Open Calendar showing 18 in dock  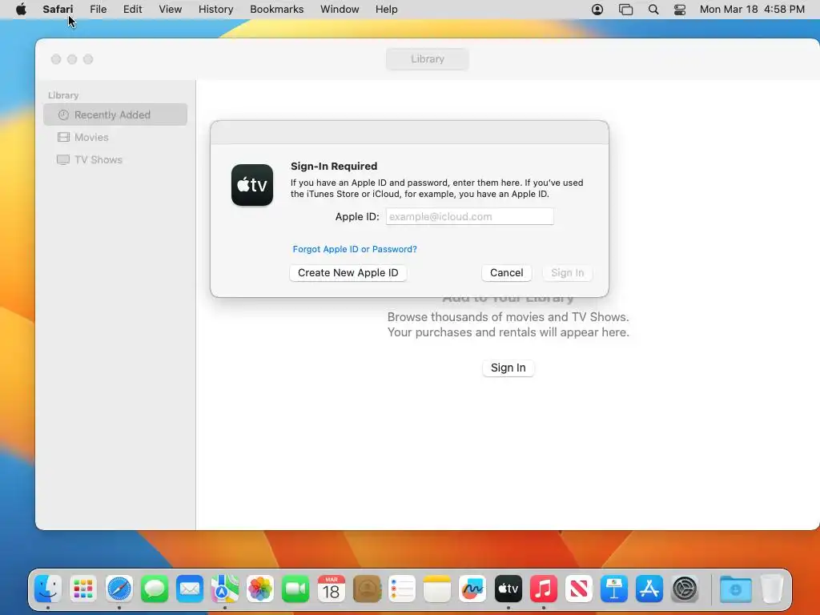click(x=331, y=589)
